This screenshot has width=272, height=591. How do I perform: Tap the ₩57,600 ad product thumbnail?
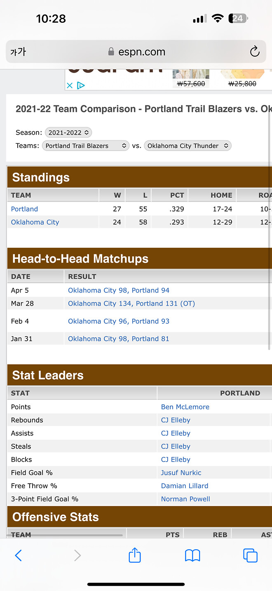191,79
